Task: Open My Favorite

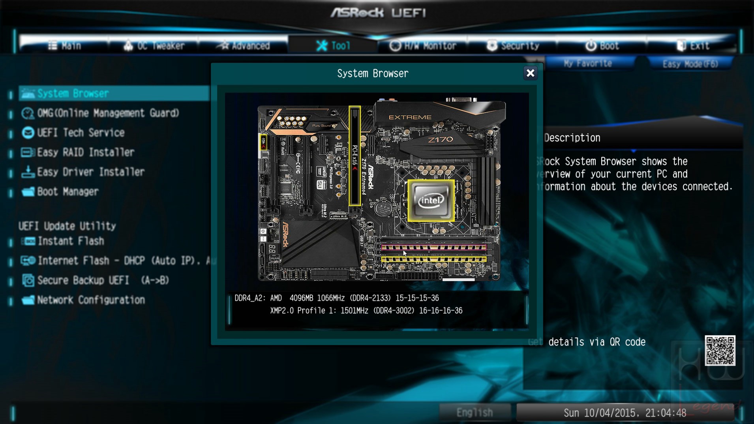Action: pos(588,64)
